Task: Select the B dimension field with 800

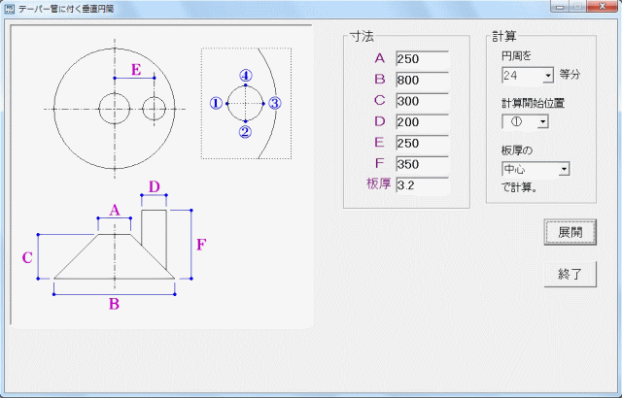Action: click(423, 80)
